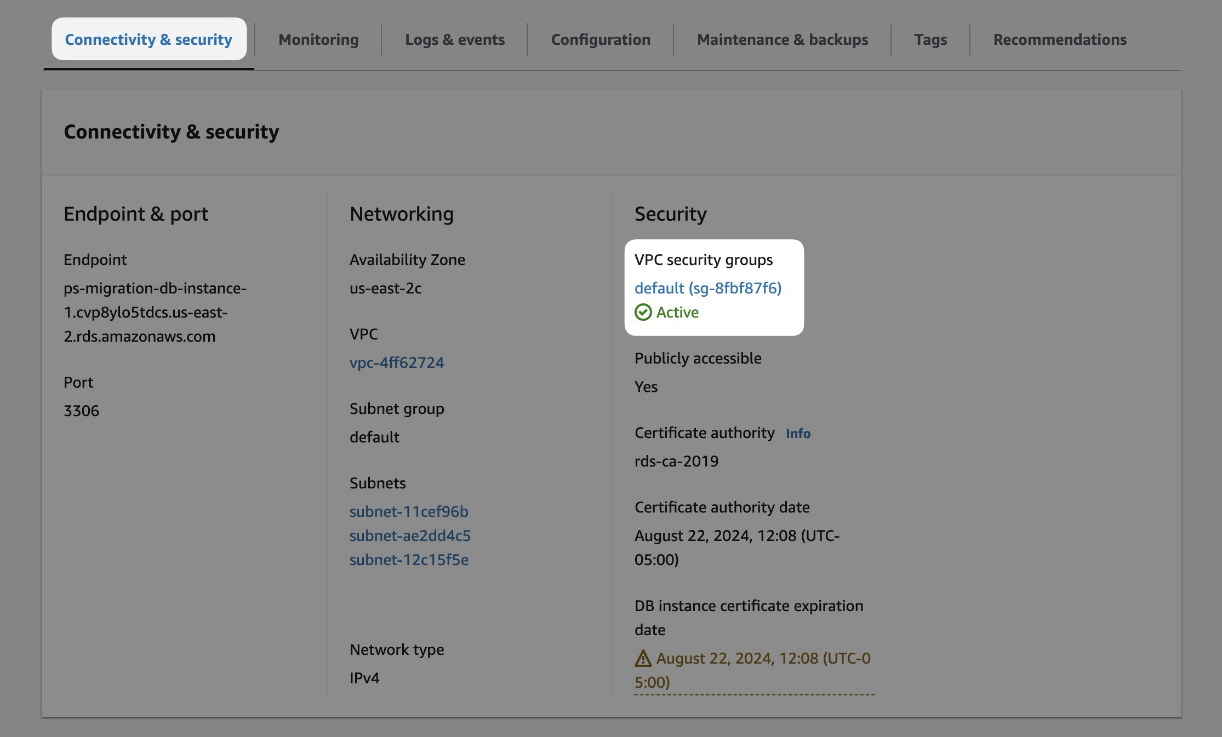Image resolution: width=1222 pixels, height=737 pixels.
Task: Click the subnet-11cef96b subnet link
Action: tap(408, 511)
